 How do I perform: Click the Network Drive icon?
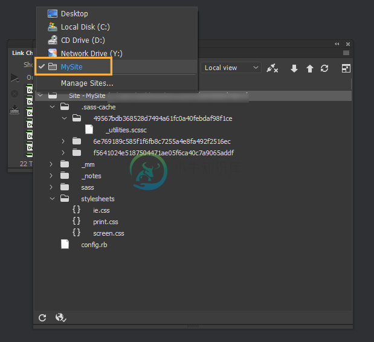(x=53, y=53)
